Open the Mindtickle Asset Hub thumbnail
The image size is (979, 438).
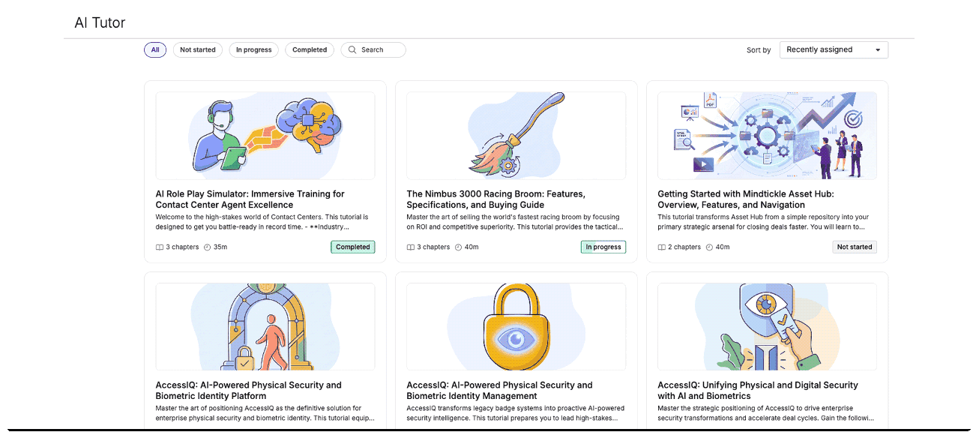pos(767,136)
